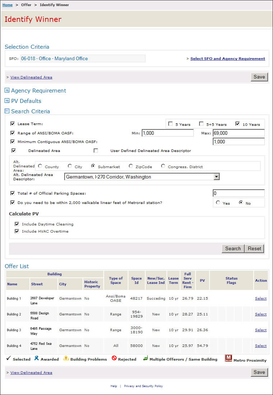Select the ZipCode radio button
The image size is (273, 395).
(x=131, y=166)
